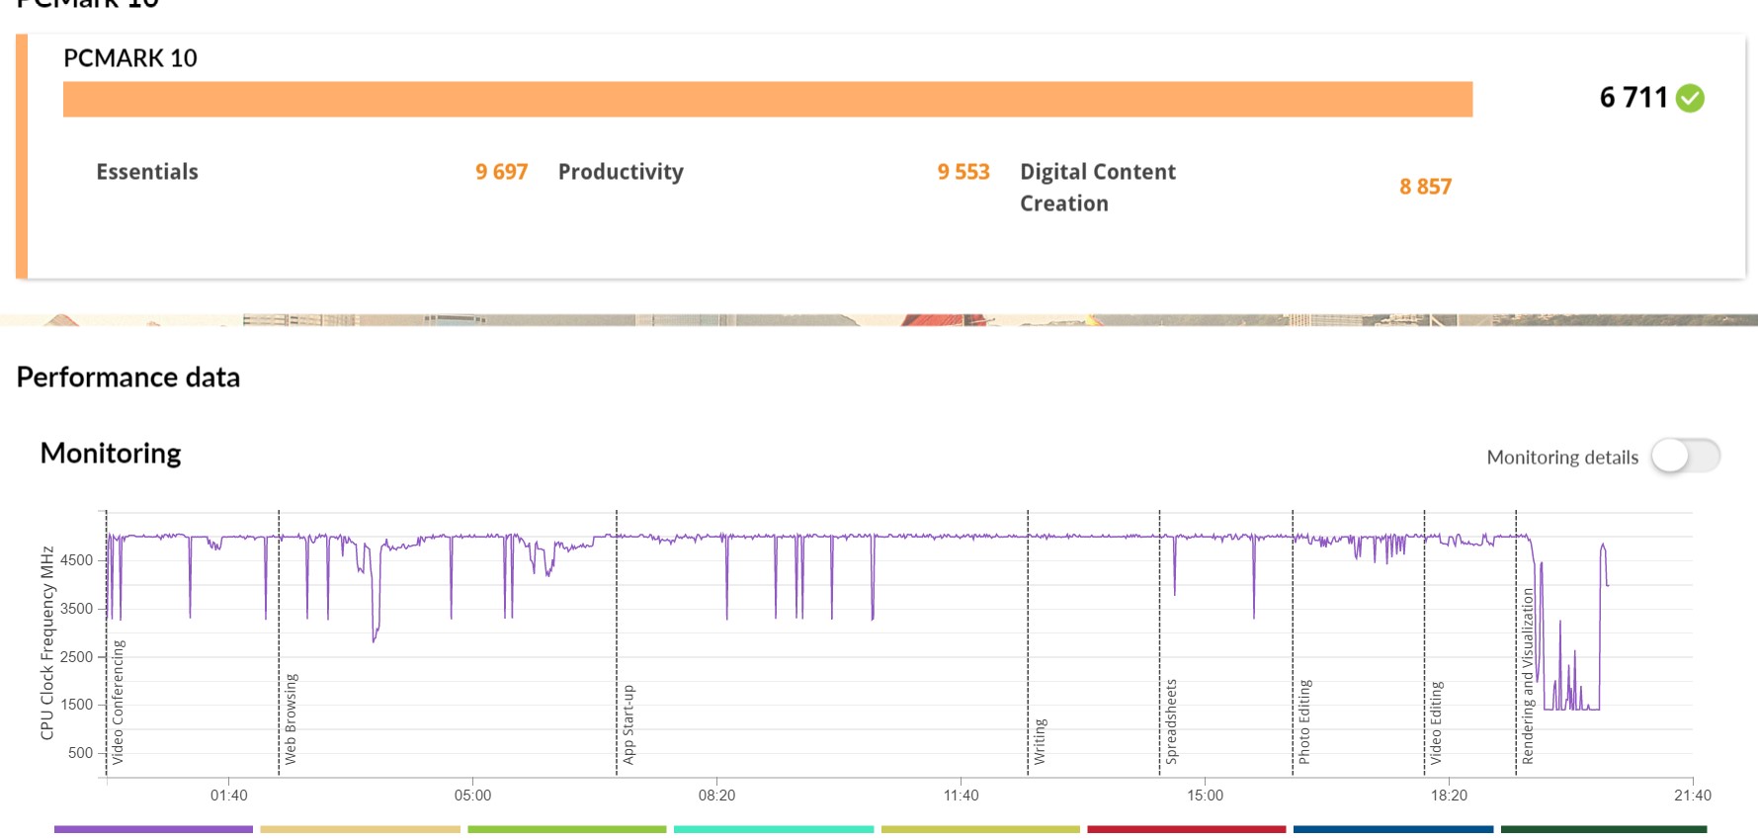Click the turquoise legend color bar
Viewport: 1758px width, 840px height.
(x=774, y=830)
